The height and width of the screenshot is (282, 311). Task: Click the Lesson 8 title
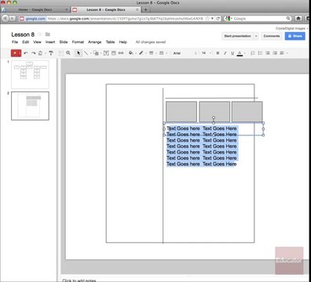pos(23,34)
